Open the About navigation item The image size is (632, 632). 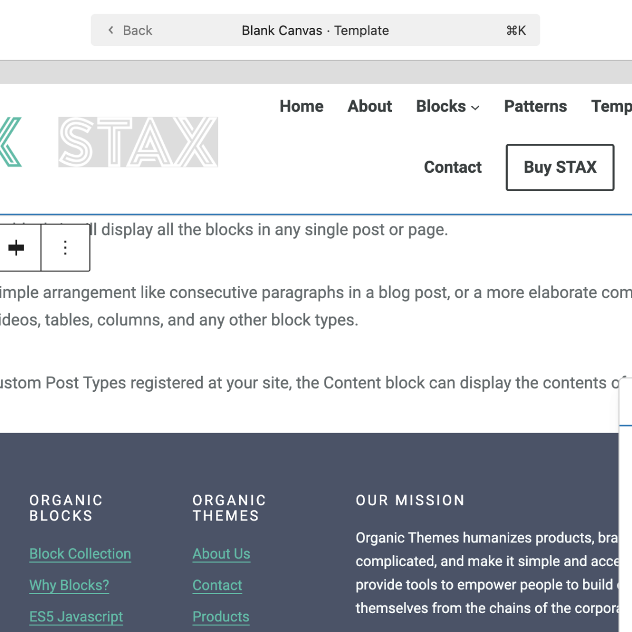pos(370,106)
